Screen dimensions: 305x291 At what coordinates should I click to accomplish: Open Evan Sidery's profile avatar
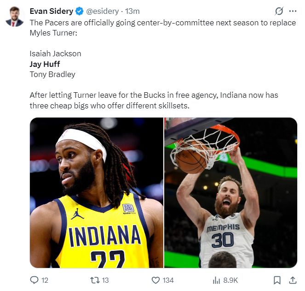point(15,17)
